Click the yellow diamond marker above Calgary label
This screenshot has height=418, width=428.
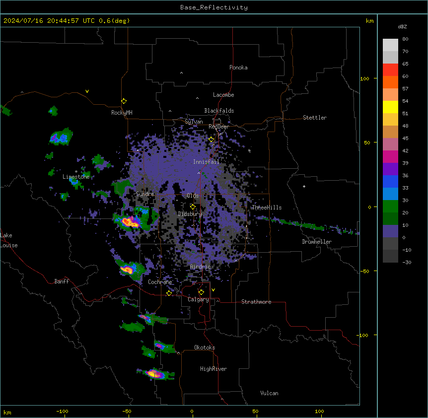(201, 292)
